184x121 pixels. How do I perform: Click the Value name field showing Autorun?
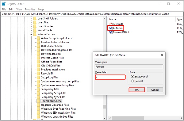point(129,67)
